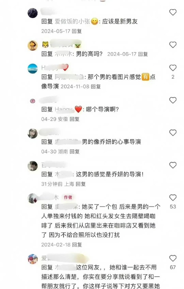Image resolution: width=184 pixels, height=289 pixels.
Task: Tap heart on '有点像导演' comment
Action: pyautogui.click(x=173, y=68)
